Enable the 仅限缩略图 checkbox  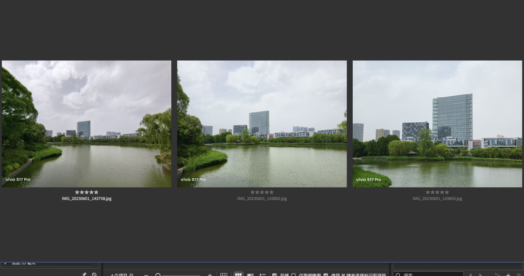[x=294, y=275]
